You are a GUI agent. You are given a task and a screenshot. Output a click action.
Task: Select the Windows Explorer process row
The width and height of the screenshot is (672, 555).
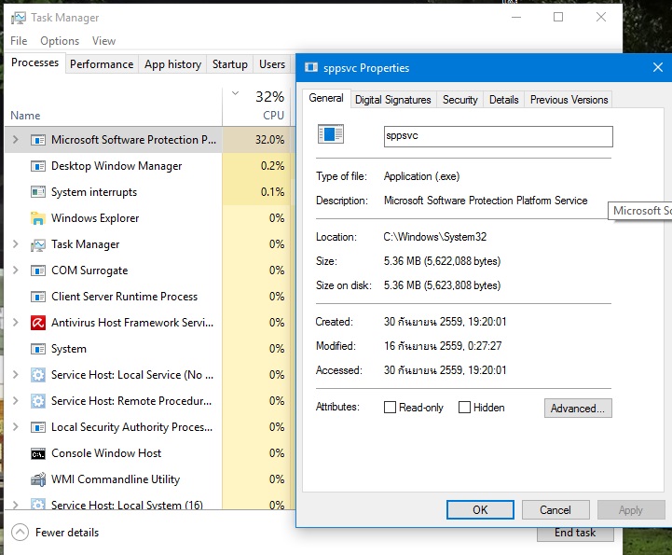point(148,218)
